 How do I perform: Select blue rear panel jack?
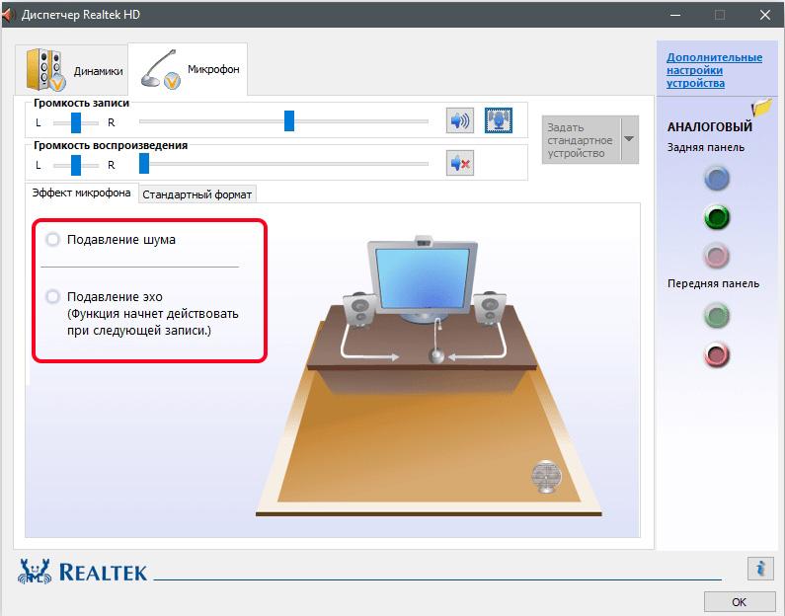[717, 179]
